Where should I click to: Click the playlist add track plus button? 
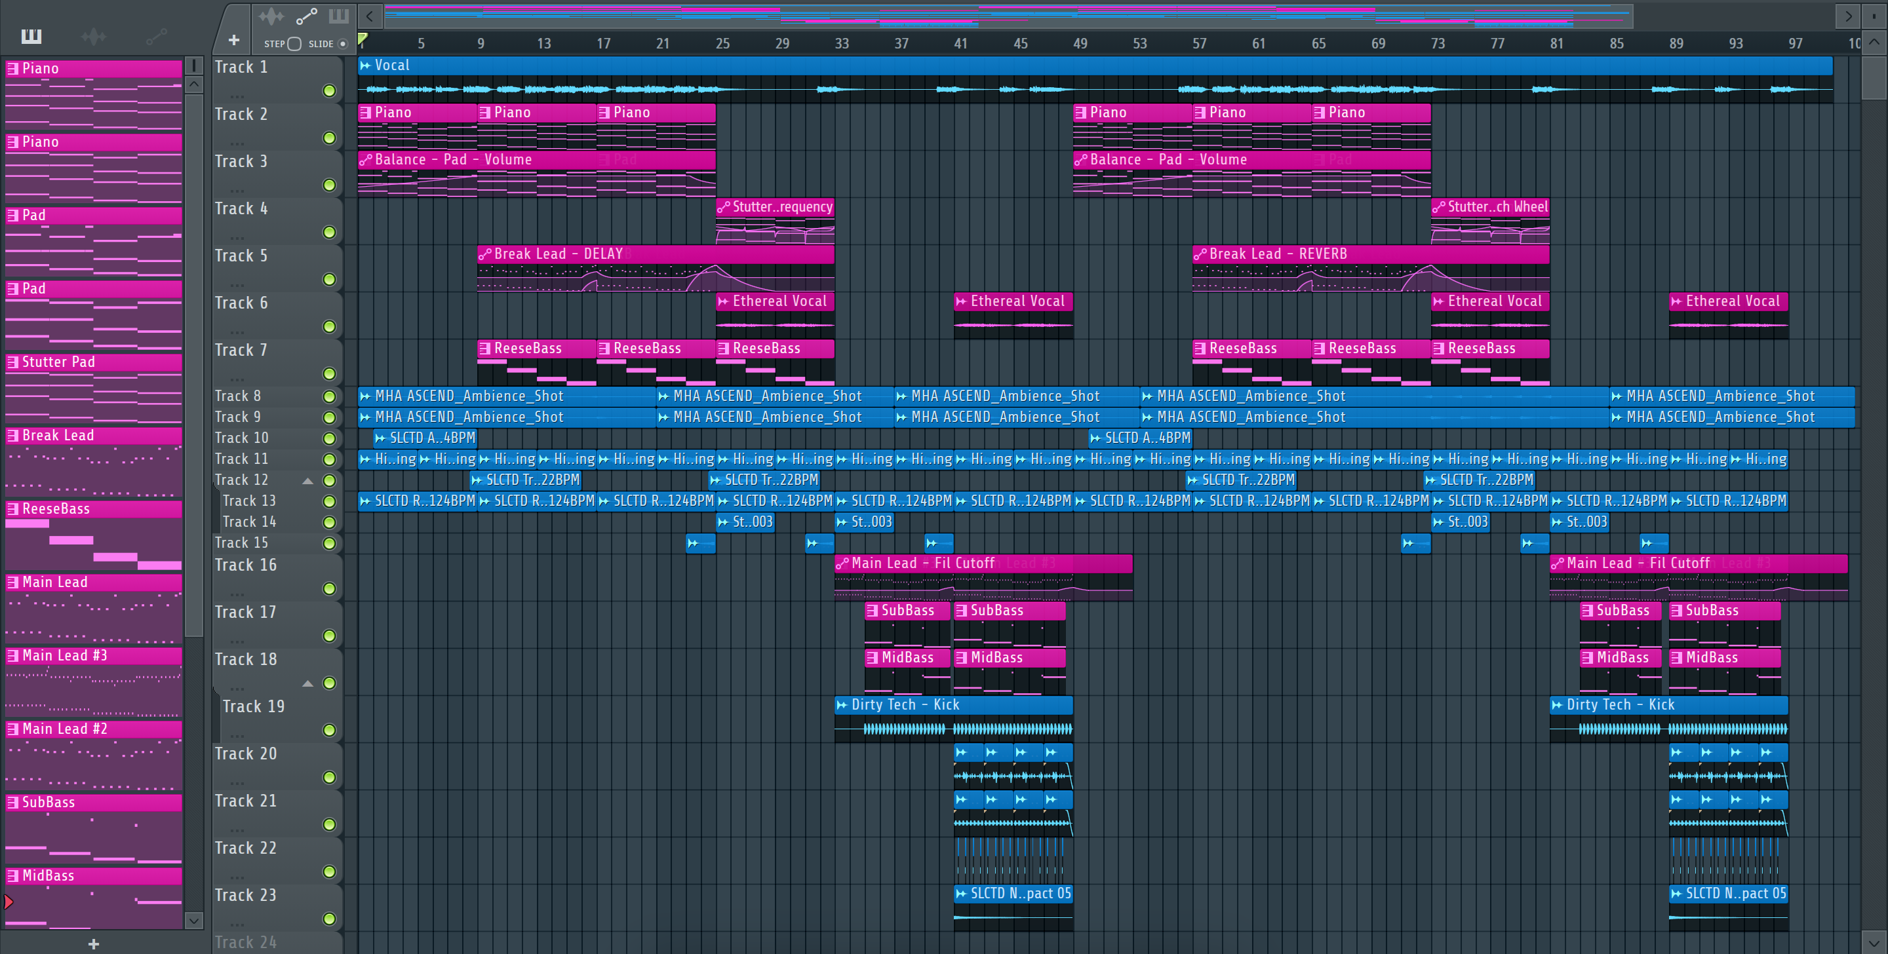[x=234, y=41]
